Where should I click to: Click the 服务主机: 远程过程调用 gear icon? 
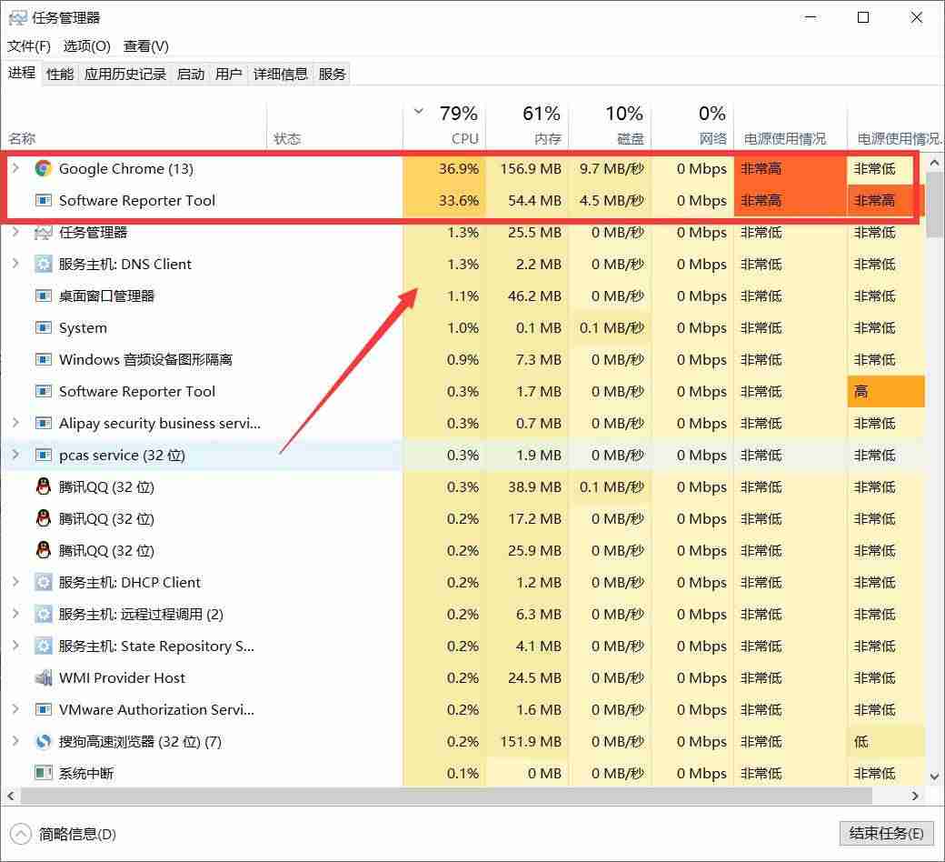tap(43, 614)
